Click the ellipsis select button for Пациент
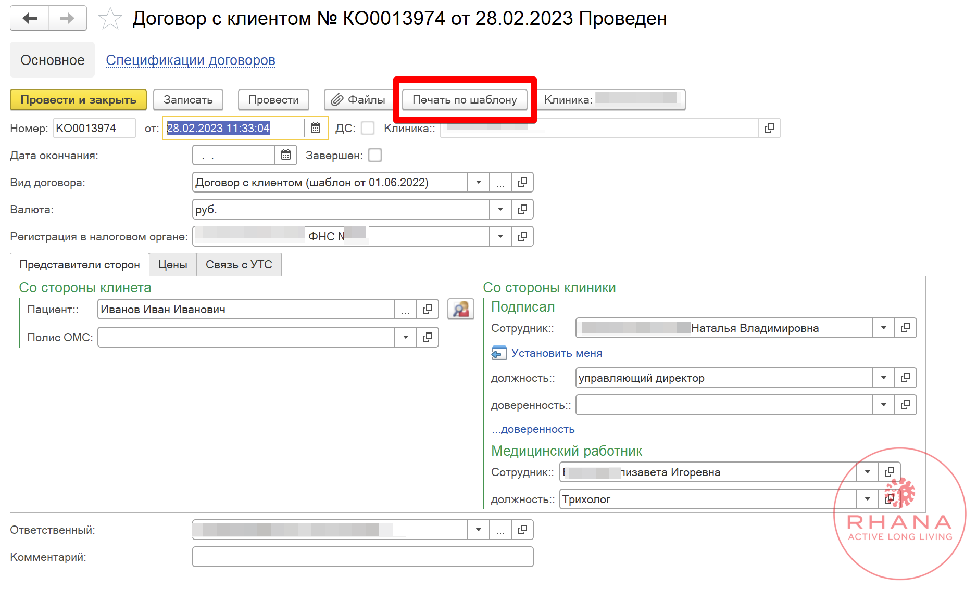 (x=406, y=310)
